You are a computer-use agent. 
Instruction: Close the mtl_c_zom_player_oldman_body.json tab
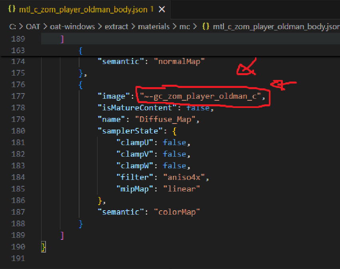click(x=162, y=9)
